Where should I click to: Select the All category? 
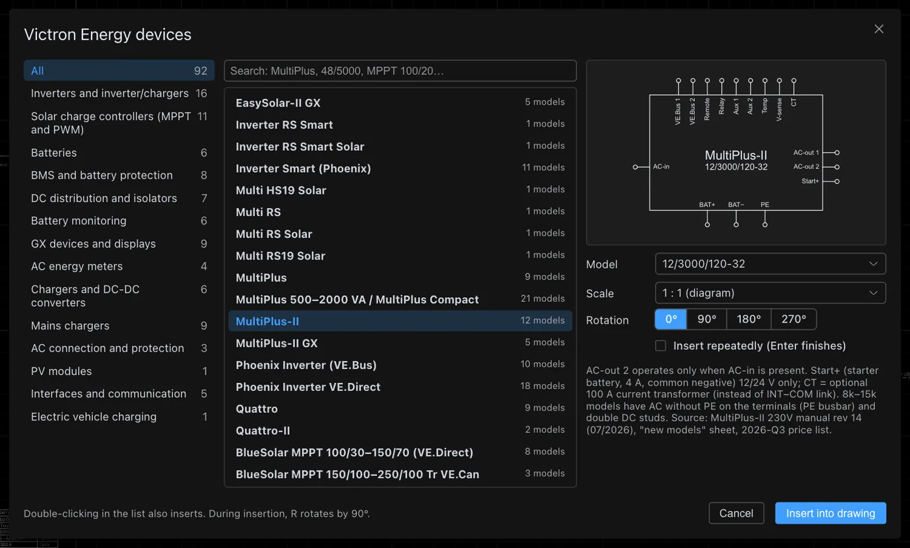pyautogui.click(x=119, y=71)
